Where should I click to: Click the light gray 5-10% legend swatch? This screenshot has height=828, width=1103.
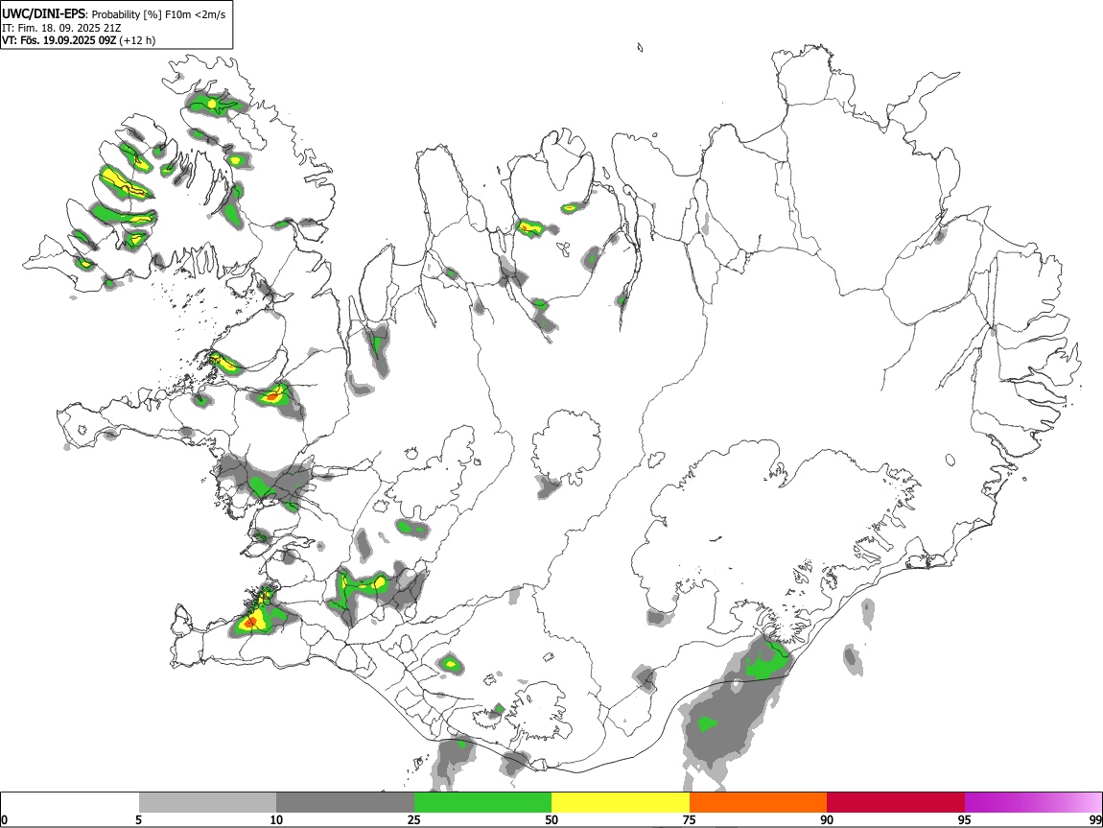click(207, 803)
